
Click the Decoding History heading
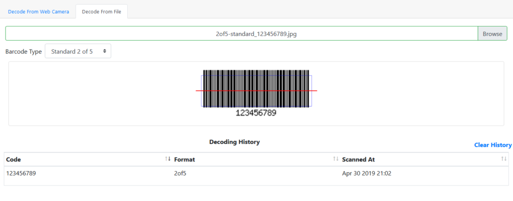(x=234, y=142)
